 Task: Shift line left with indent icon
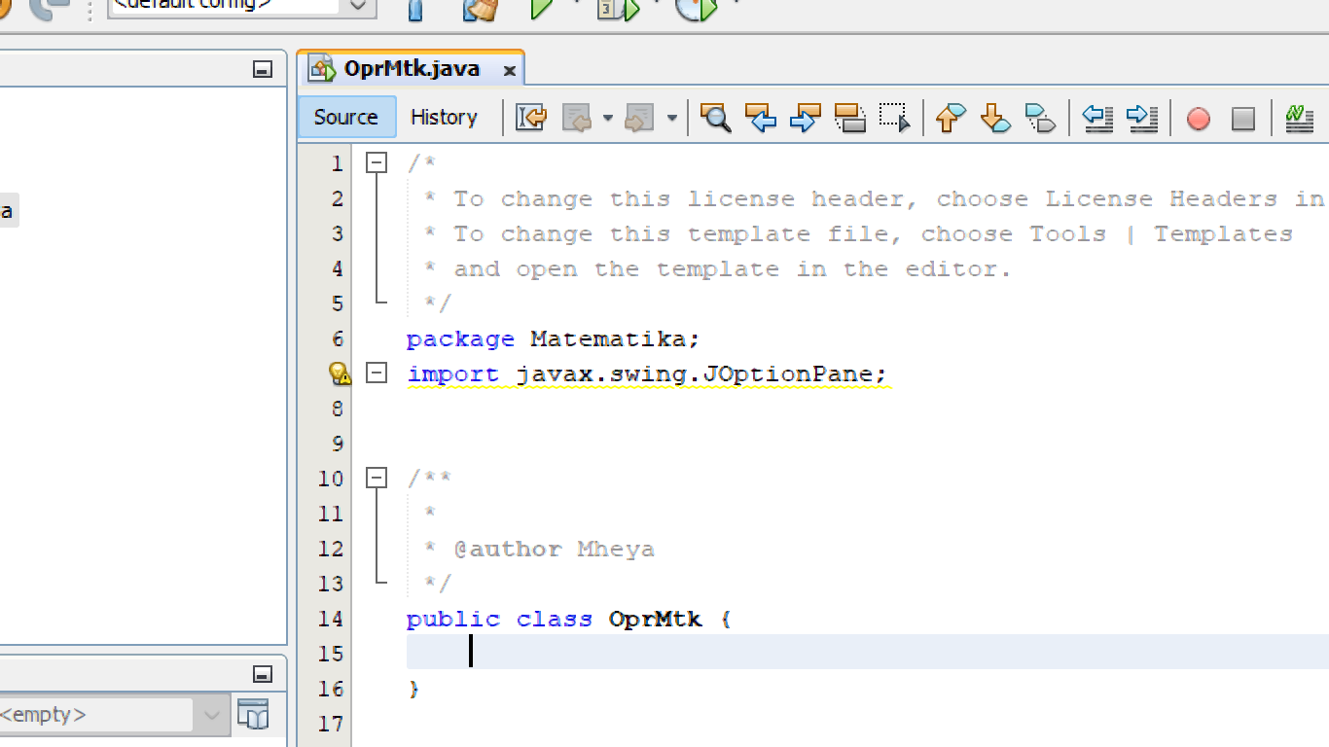1097,118
